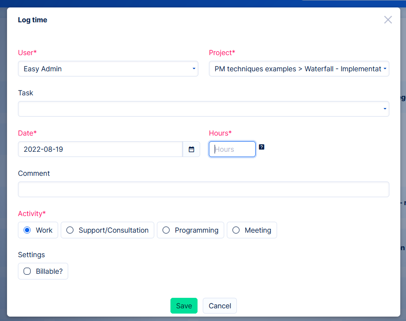Choose Support/Consultation as the activity
This screenshot has height=321, width=406.
point(70,230)
